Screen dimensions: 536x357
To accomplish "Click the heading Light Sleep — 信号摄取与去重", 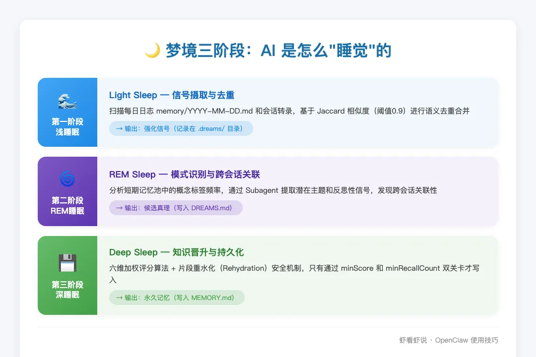I will click(x=172, y=95).
